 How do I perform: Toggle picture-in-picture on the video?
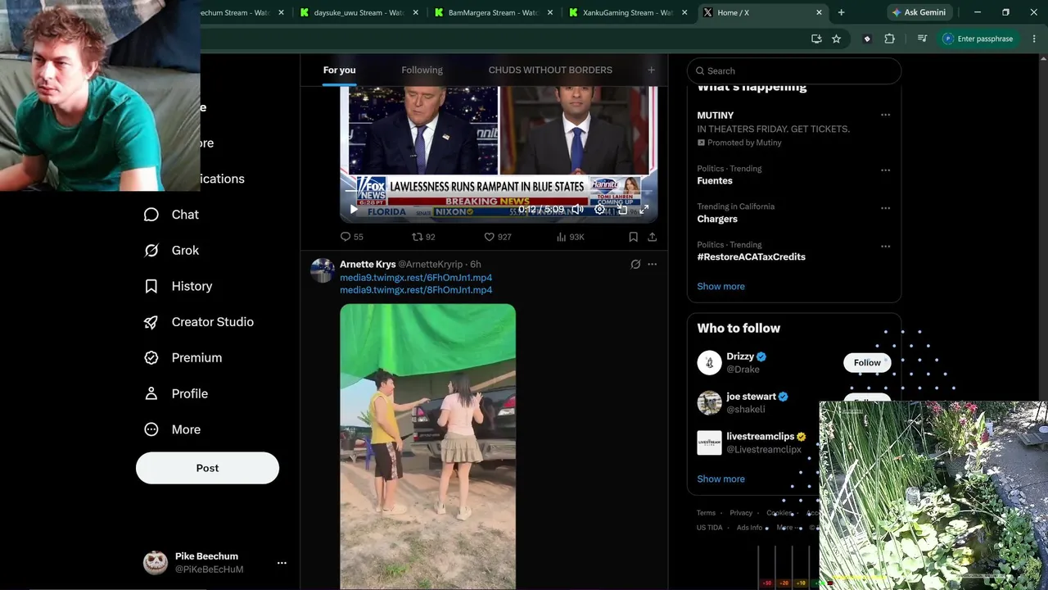coord(622,210)
